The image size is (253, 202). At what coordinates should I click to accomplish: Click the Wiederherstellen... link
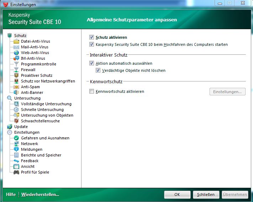pos(40,195)
